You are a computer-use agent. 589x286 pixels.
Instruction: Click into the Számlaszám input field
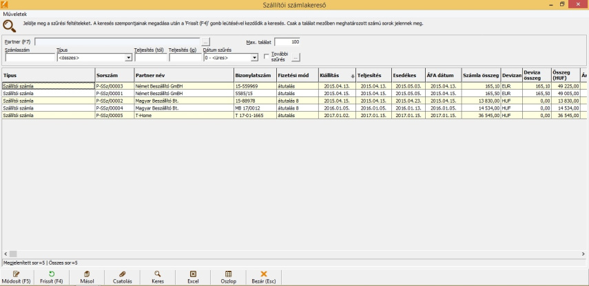[29, 58]
